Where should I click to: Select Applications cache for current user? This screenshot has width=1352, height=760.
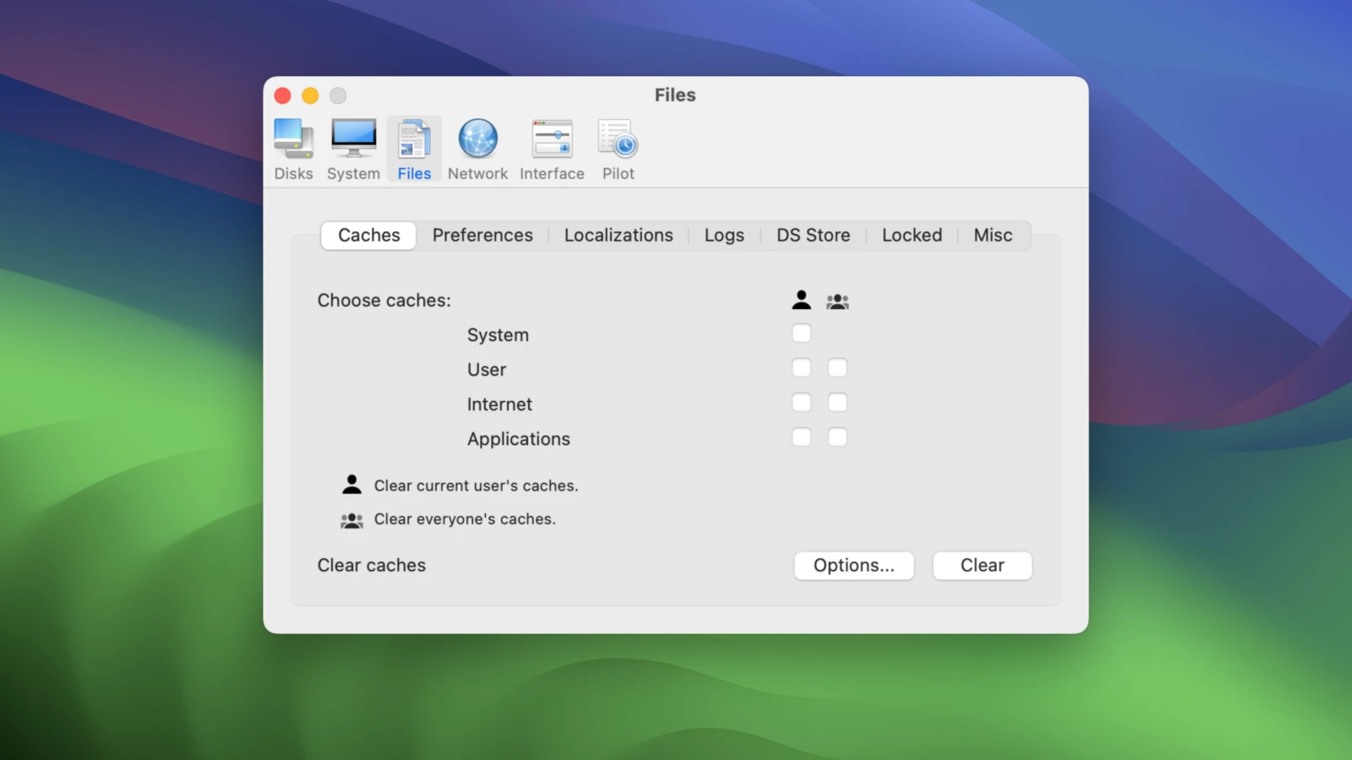point(801,437)
